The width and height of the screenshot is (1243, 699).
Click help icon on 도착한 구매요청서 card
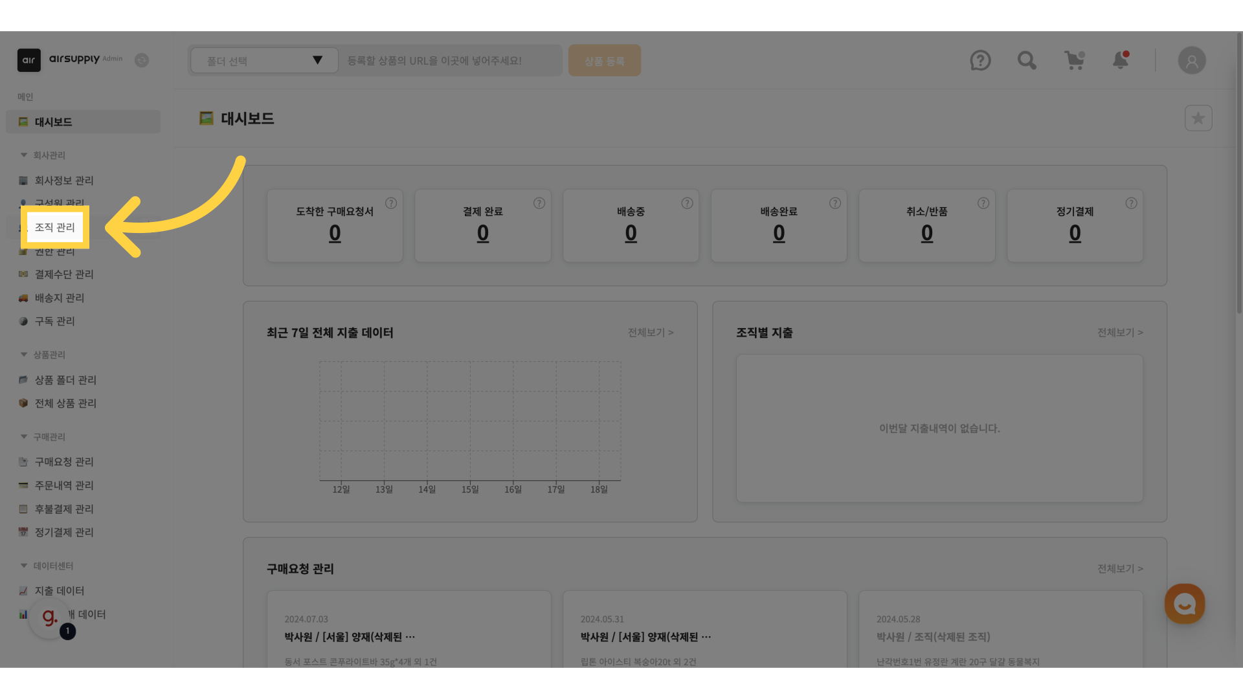coord(391,203)
